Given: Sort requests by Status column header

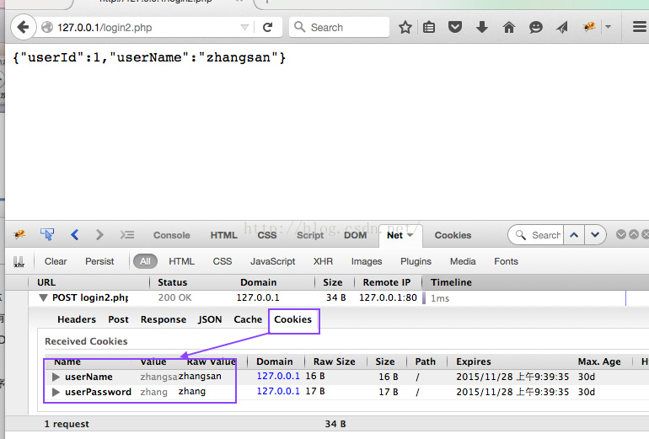Looking at the screenshot, I should [172, 282].
